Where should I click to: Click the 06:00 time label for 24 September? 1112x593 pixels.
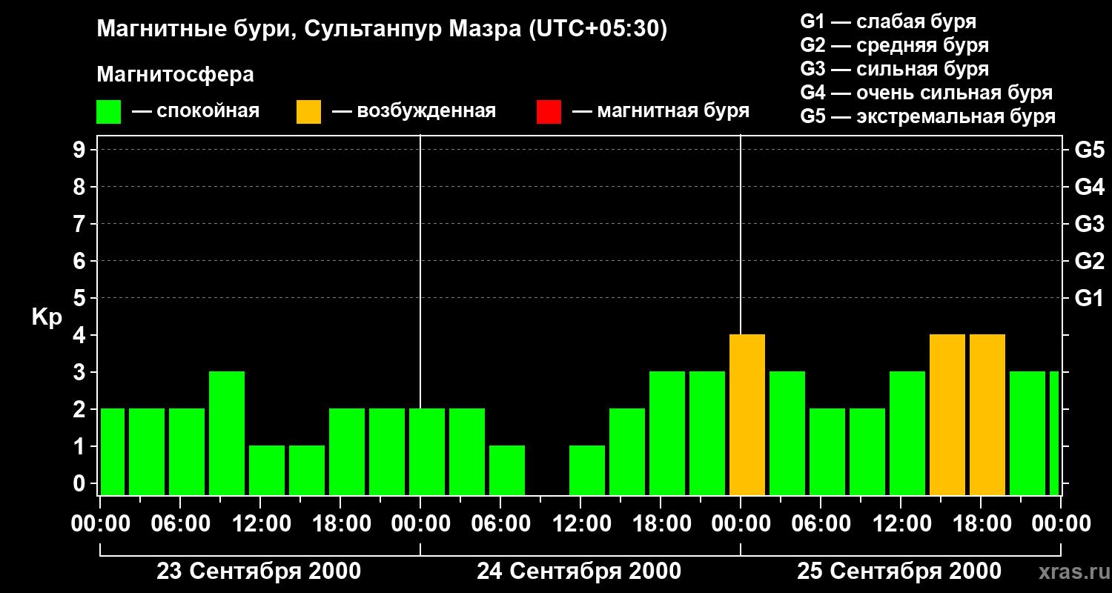click(x=500, y=523)
